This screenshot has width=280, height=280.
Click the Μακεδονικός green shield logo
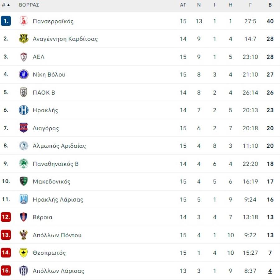(24, 181)
